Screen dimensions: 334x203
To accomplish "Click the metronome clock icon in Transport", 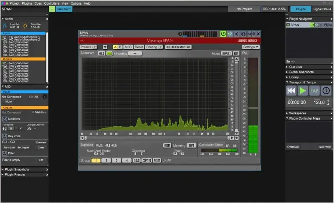I will [x=325, y=90].
